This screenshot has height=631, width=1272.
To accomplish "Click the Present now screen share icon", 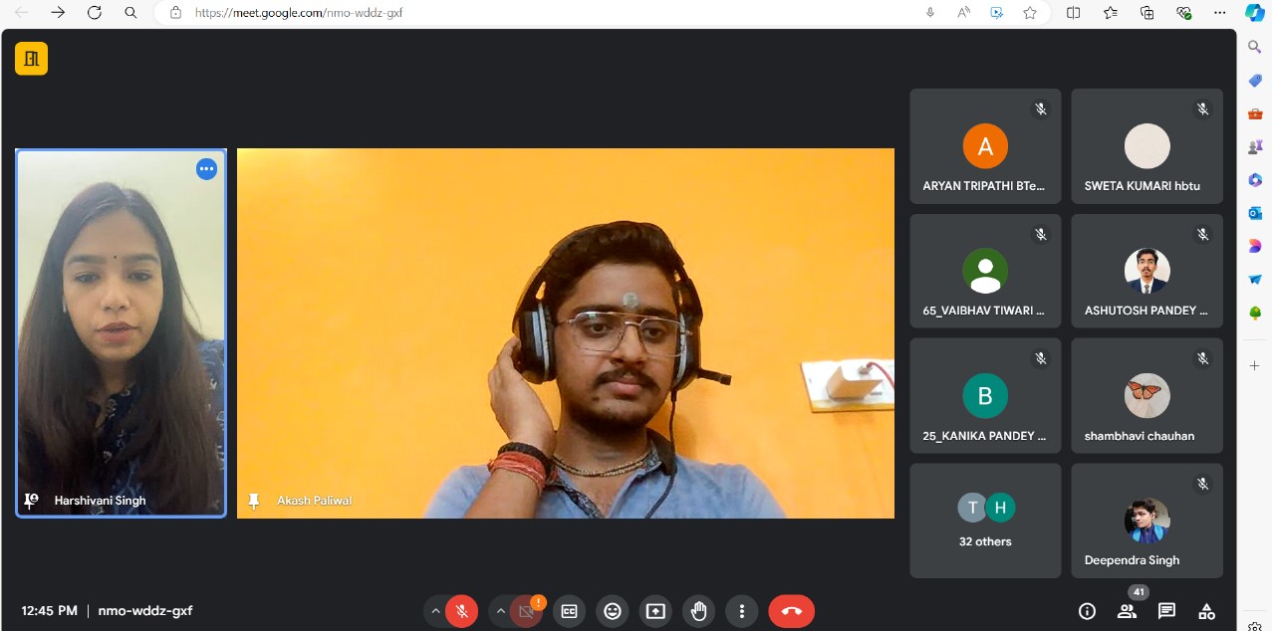I will [x=655, y=611].
